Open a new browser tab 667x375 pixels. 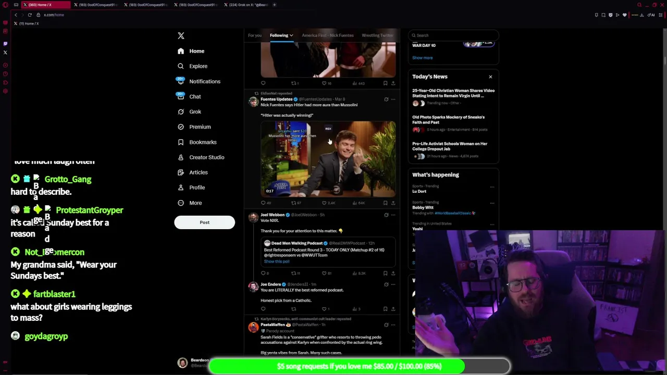(x=275, y=5)
